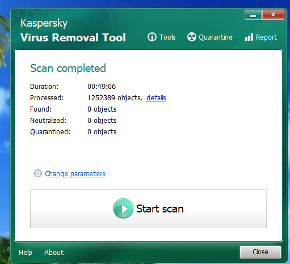290x264 pixels.
Task: Select the Processed: label
Action: coord(47,98)
